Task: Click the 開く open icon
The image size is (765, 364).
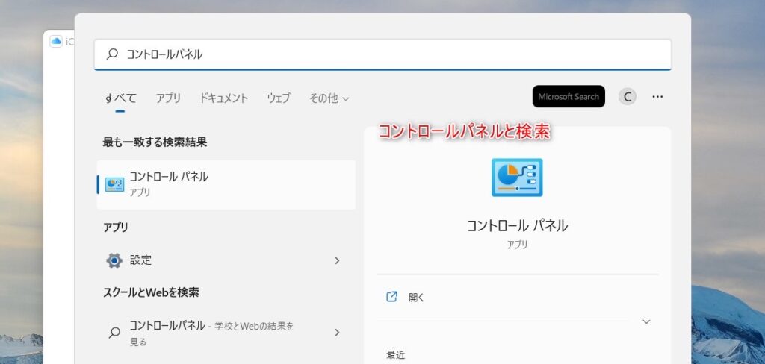Action: pyautogui.click(x=391, y=297)
